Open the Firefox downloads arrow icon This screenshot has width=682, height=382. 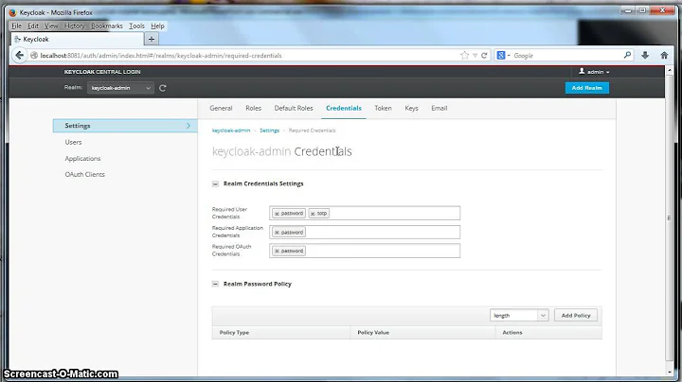coord(645,55)
